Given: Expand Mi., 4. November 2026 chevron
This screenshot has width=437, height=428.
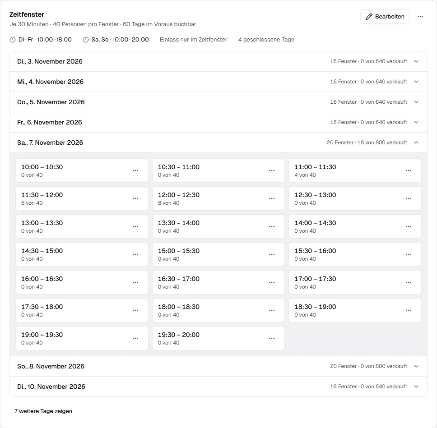Looking at the screenshot, I should [416, 82].
